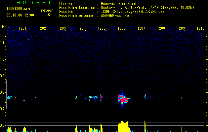Click the 1202 time marker

(42, 28)
